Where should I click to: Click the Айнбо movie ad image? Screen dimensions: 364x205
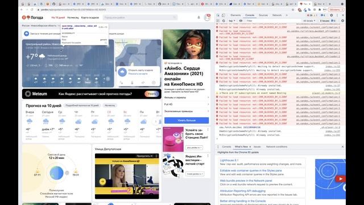pos(187,44)
